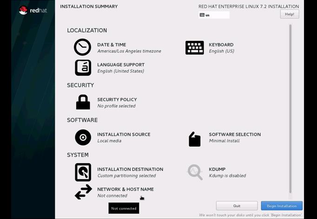Click the Red Hat logo
Viewport: 317px width, 219px height.
click(x=33, y=10)
